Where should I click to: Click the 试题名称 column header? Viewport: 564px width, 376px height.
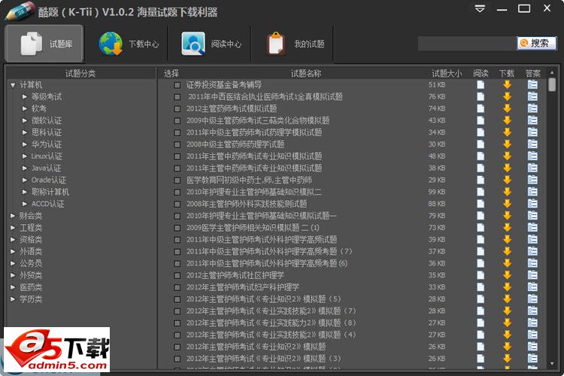point(306,74)
